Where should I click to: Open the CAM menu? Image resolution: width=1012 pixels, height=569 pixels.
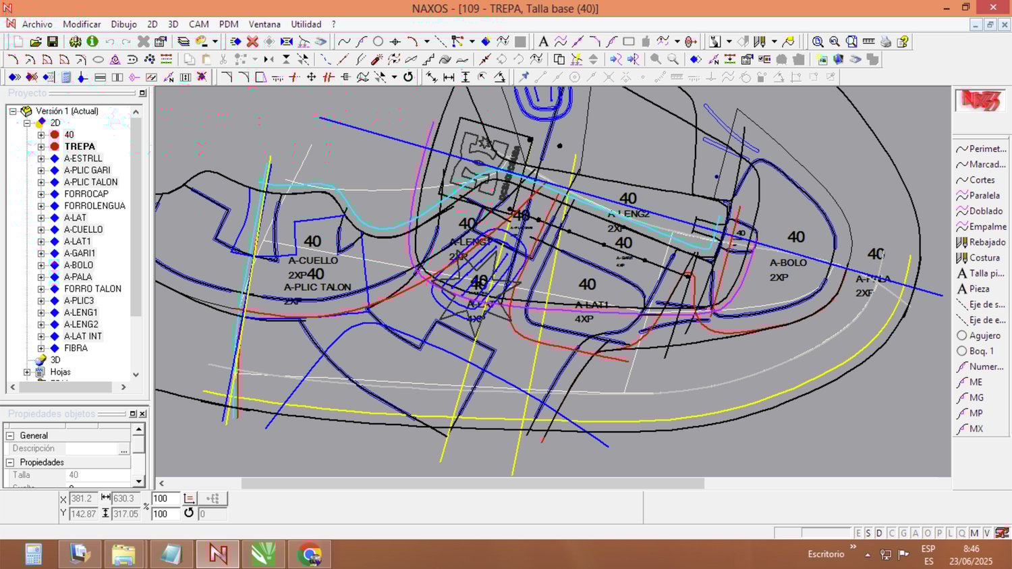click(199, 24)
